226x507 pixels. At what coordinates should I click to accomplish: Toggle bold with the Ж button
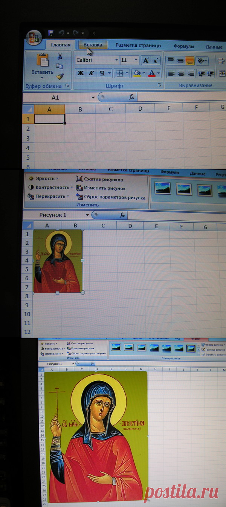[80, 73]
